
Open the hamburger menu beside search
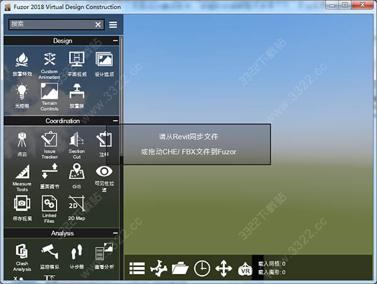point(113,25)
